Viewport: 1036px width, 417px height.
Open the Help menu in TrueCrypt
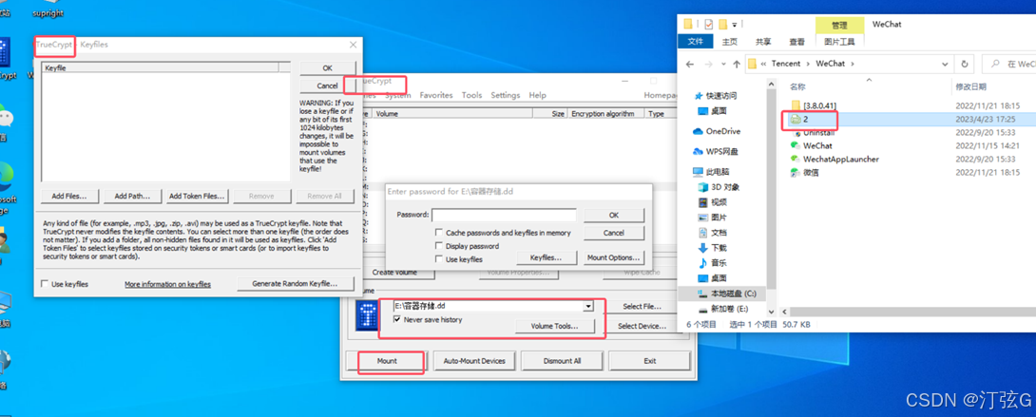538,95
